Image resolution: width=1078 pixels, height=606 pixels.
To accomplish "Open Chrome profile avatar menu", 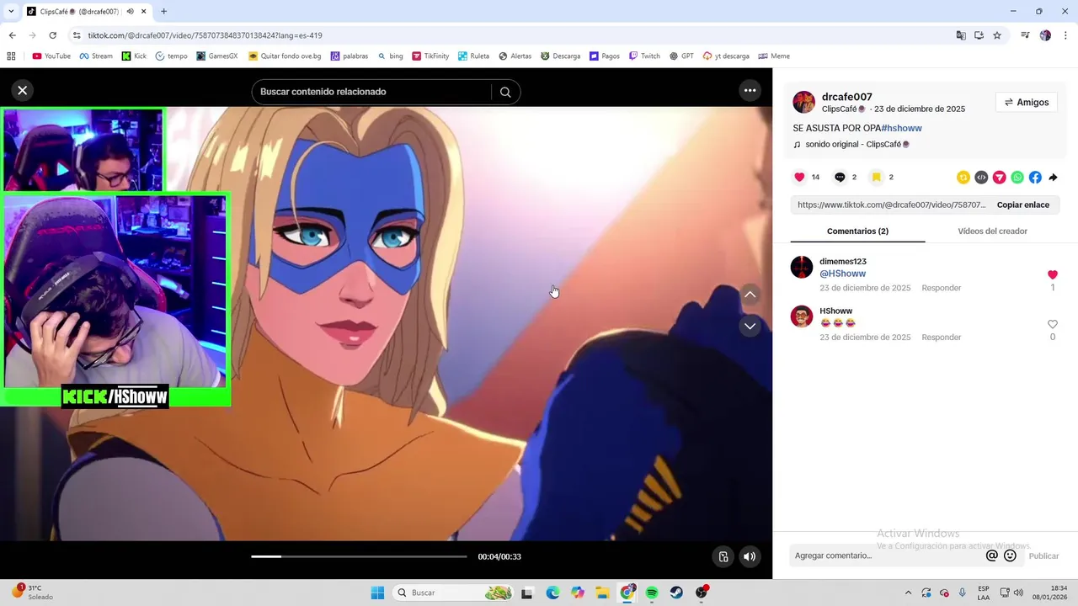I will click(x=1045, y=35).
